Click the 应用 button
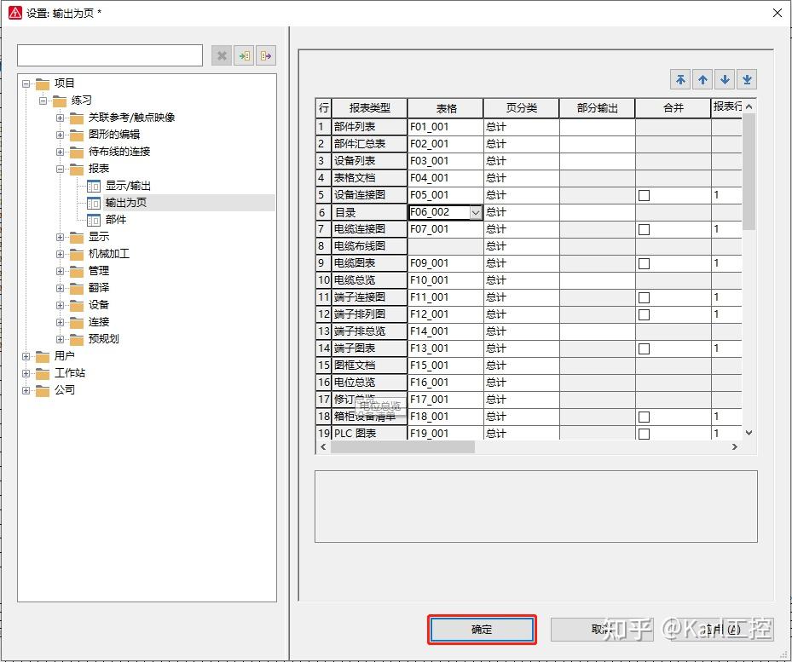 pyautogui.click(x=722, y=630)
